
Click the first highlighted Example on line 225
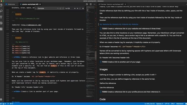tap(18, 14)
